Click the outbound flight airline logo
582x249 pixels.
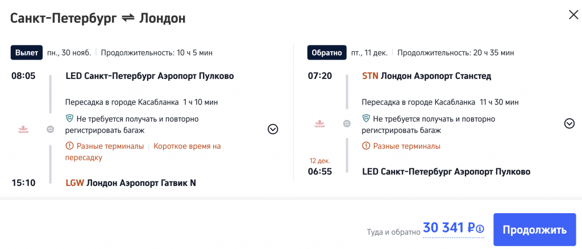23,130
